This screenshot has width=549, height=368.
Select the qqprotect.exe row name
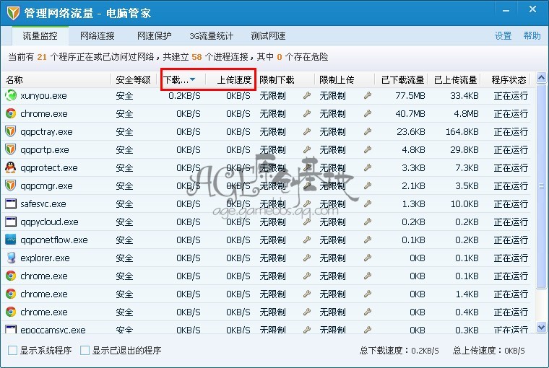[48, 167]
